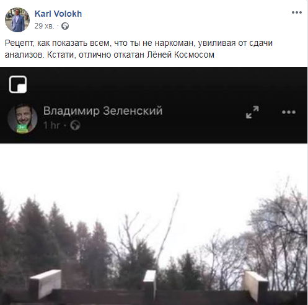Expand the video to fullscreen
This screenshot has width=308, height=305.
click(252, 112)
